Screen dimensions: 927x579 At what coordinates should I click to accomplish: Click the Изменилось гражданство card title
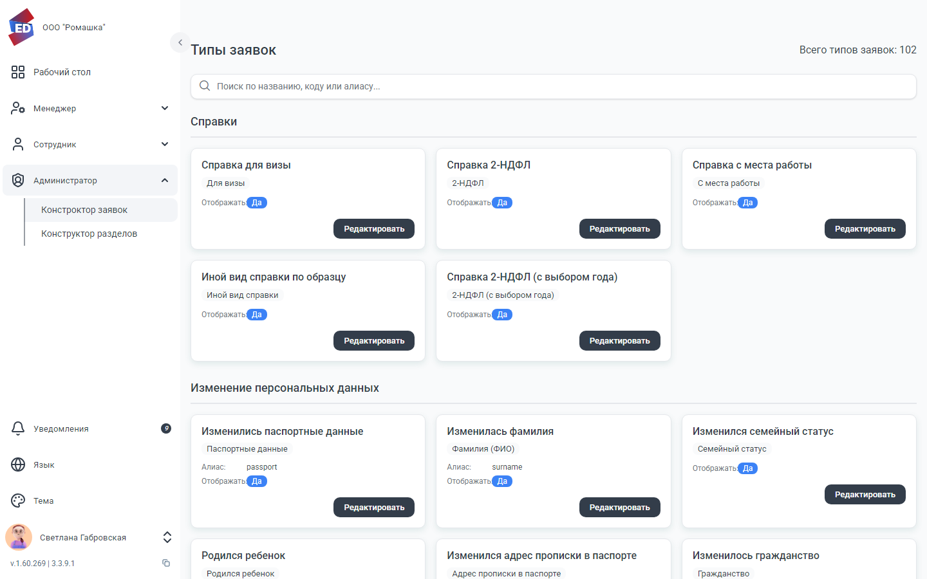pyautogui.click(x=756, y=555)
